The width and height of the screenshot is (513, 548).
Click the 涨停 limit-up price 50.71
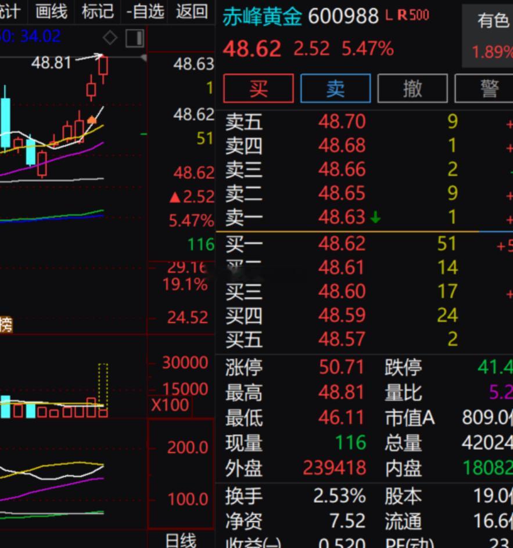point(342,367)
